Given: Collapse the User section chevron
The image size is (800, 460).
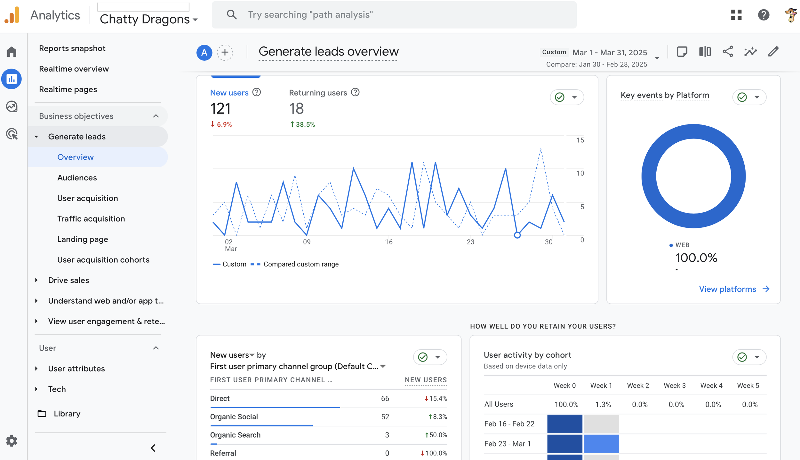Looking at the screenshot, I should tap(156, 348).
